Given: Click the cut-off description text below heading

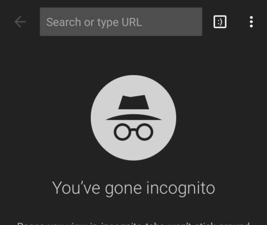Looking at the screenshot, I should pyautogui.click(x=133, y=223).
